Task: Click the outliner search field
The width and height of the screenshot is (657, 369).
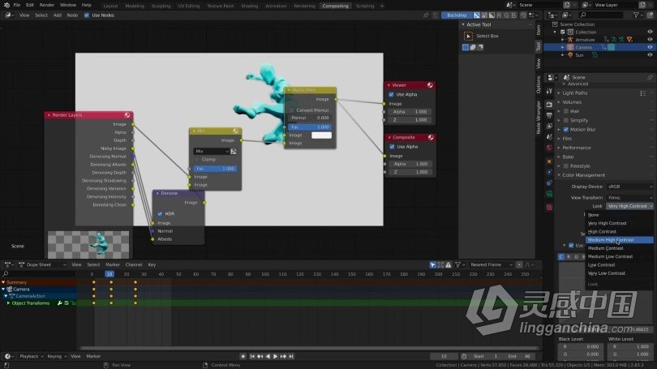Action: [x=601, y=15]
